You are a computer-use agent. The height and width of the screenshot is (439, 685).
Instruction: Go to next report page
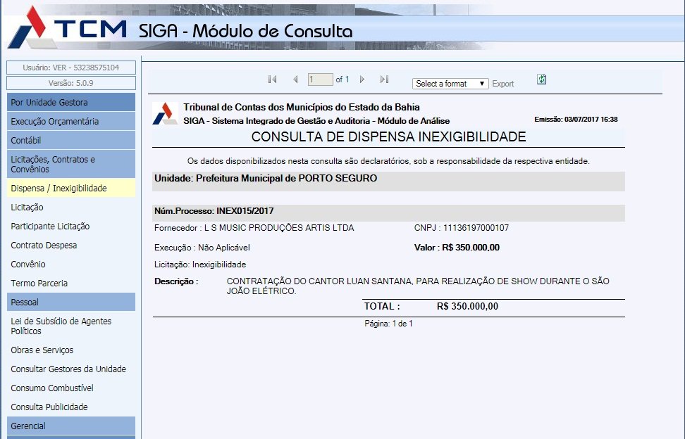coord(362,80)
